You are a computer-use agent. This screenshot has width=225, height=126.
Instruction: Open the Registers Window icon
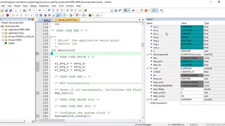click(x=49, y=15)
